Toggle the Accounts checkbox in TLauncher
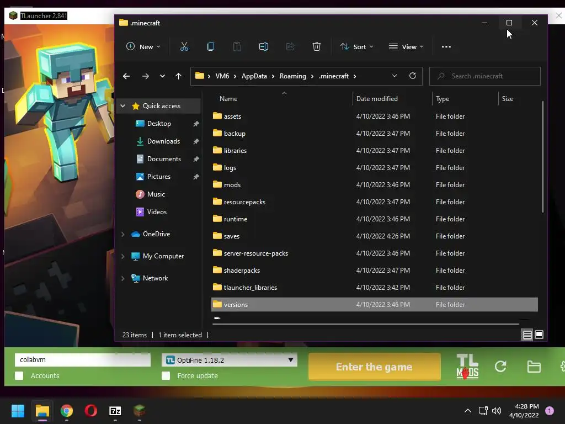This screenshot has height=424, width=565. coord(19,375)
